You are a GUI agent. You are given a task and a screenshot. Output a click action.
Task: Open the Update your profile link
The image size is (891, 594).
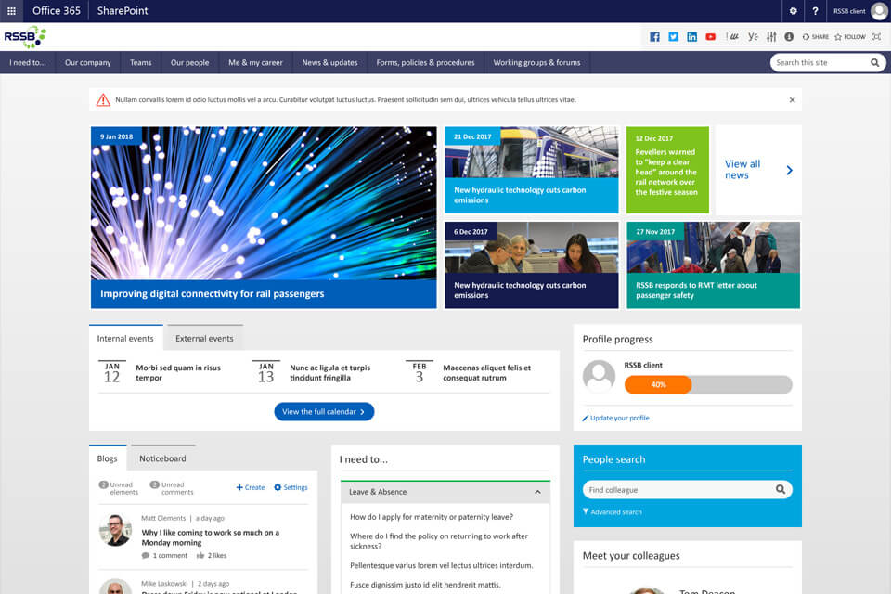pyautogui.click(x=620, y=418)
